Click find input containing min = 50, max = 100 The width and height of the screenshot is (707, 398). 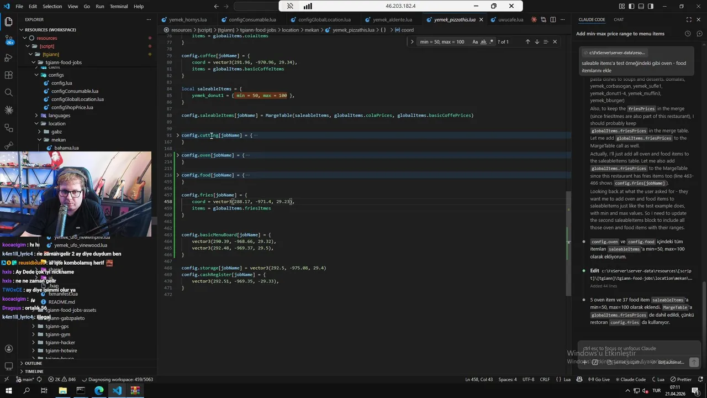444,41
